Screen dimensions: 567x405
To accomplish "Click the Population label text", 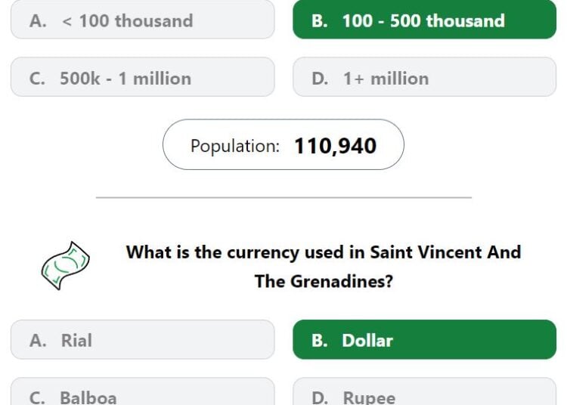I will [x=235, y=147].
